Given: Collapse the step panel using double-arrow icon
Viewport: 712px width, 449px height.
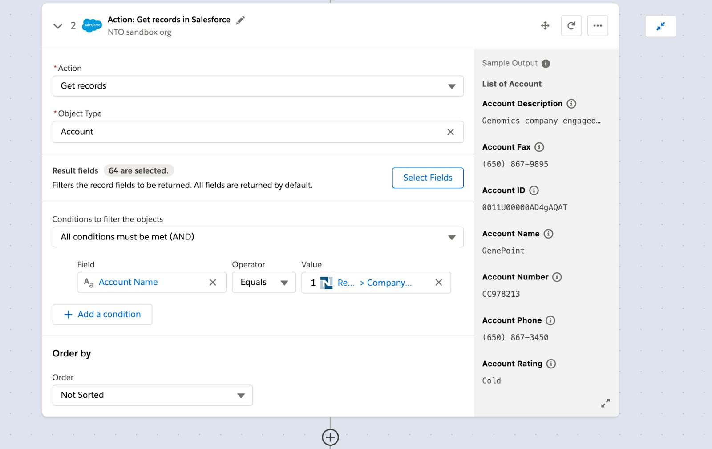Looking at the screenshot, I should tap(660, 26).
